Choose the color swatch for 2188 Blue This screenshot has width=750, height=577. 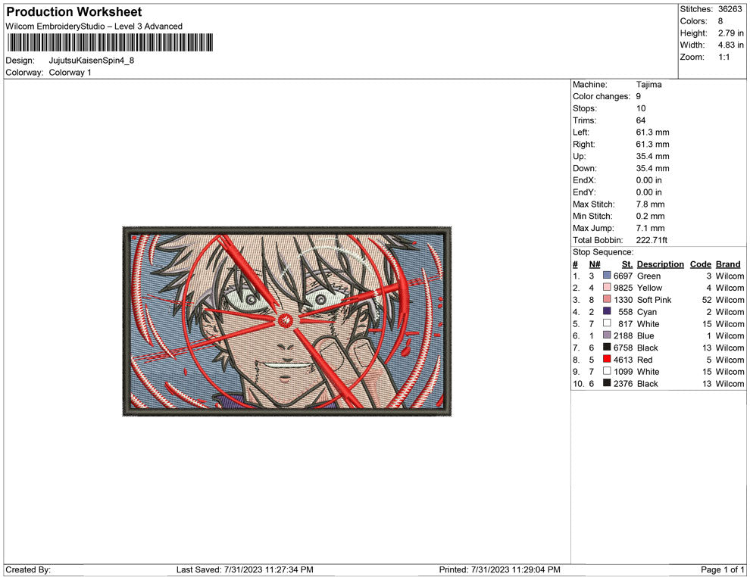[x=607, y=335]
